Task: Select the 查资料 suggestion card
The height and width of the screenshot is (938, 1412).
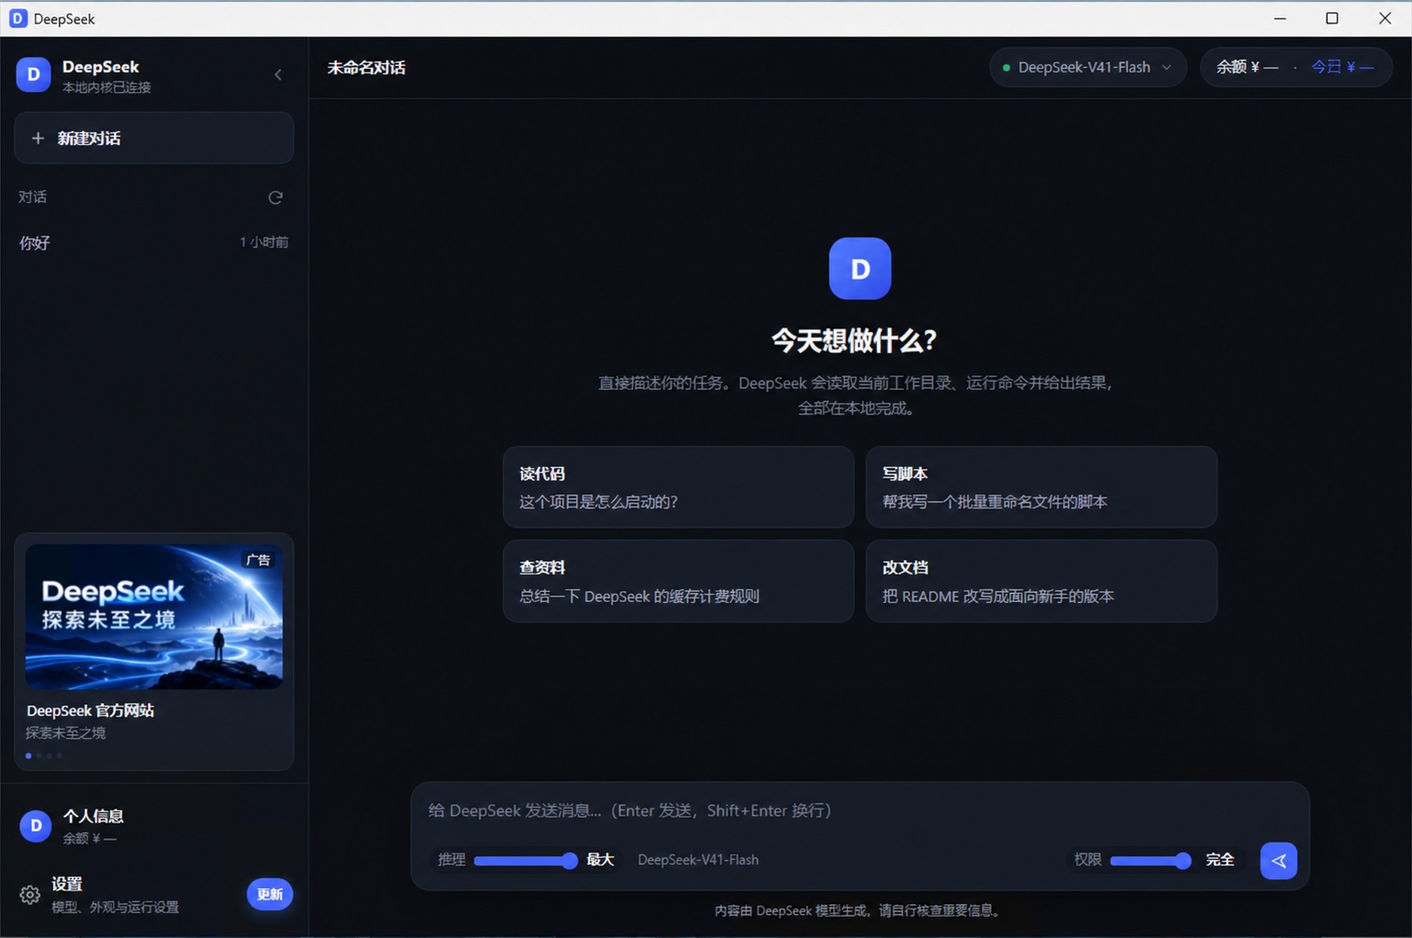Action: click(x=678, y=581)
